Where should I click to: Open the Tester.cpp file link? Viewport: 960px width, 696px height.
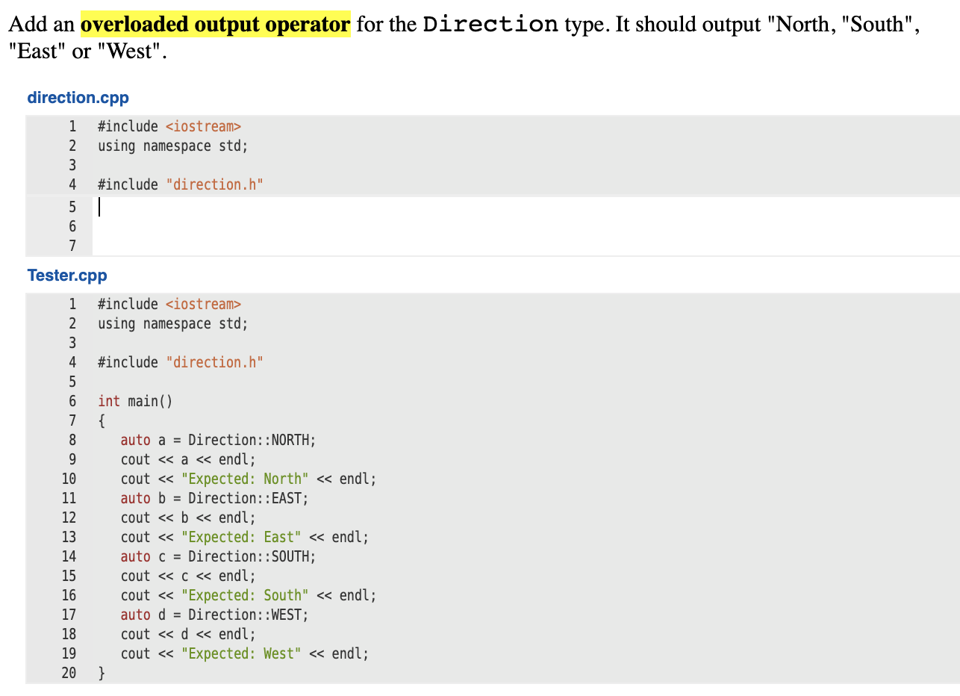66,275
